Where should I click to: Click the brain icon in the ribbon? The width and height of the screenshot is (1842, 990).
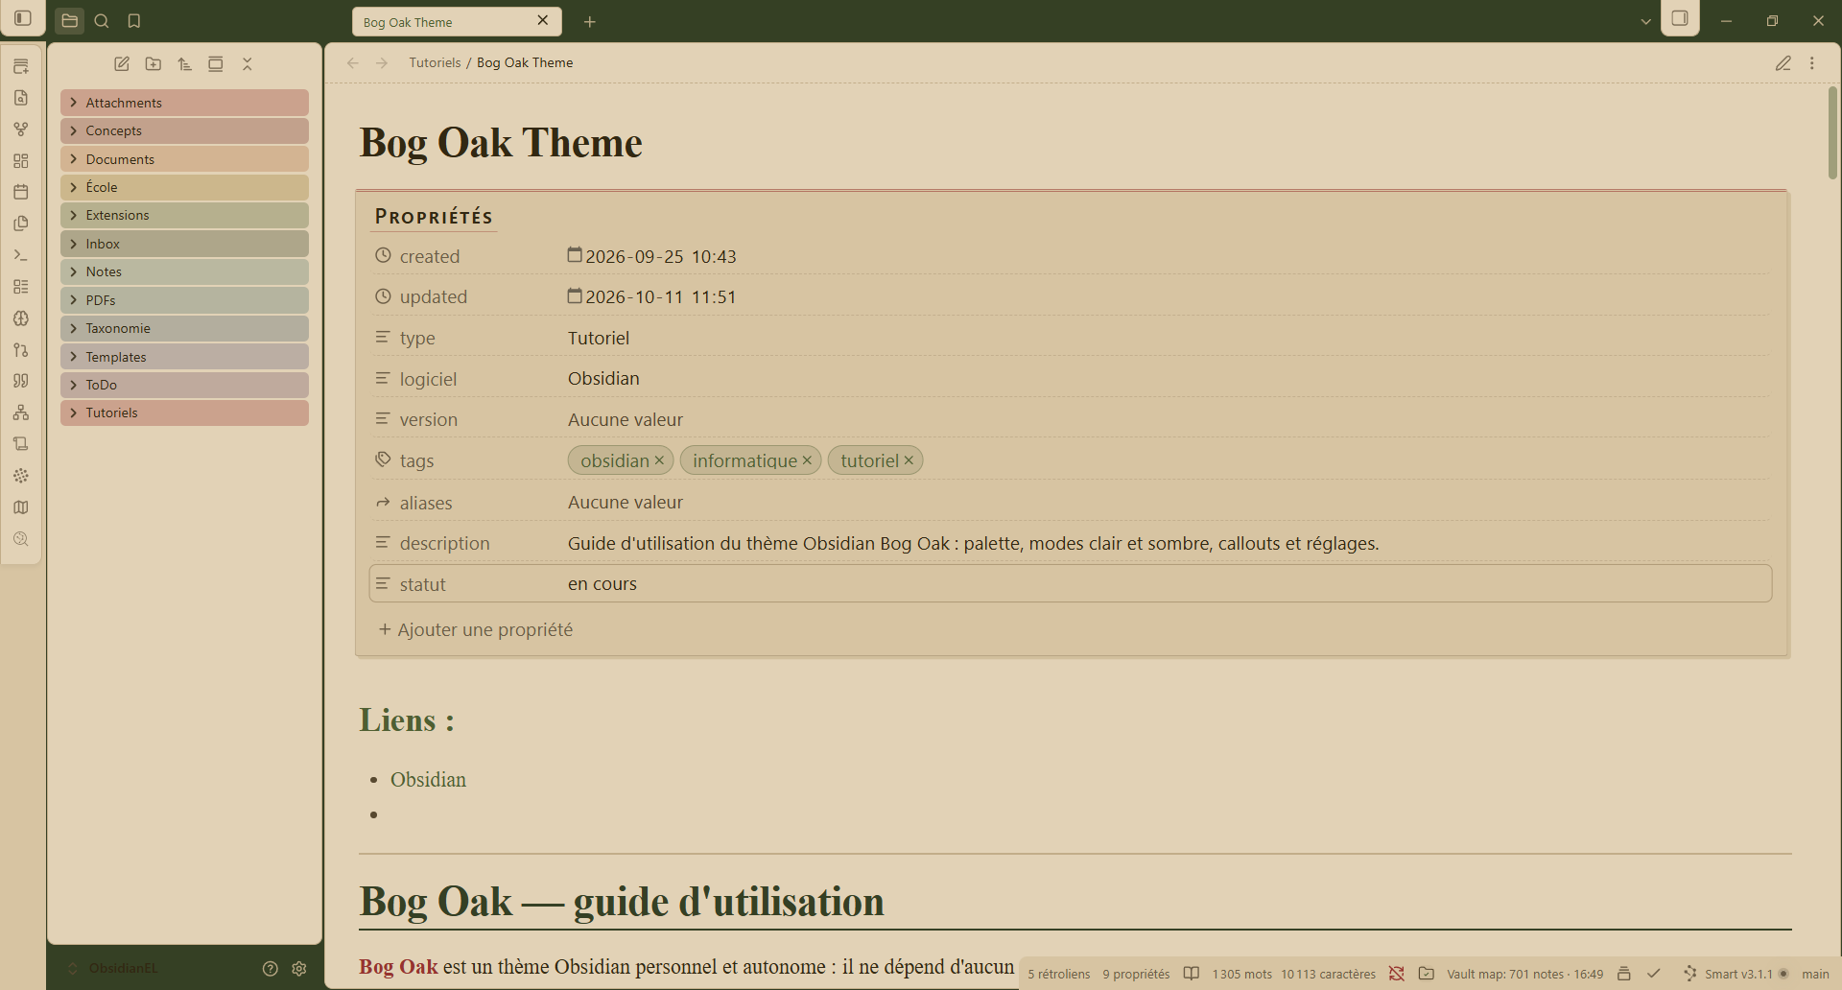[x=21, y=318]
